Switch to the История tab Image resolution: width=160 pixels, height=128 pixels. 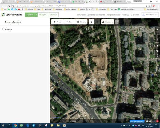pos(43,15)
